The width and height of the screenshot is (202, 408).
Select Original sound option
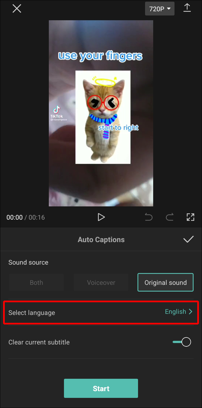(x=166, y=282)
